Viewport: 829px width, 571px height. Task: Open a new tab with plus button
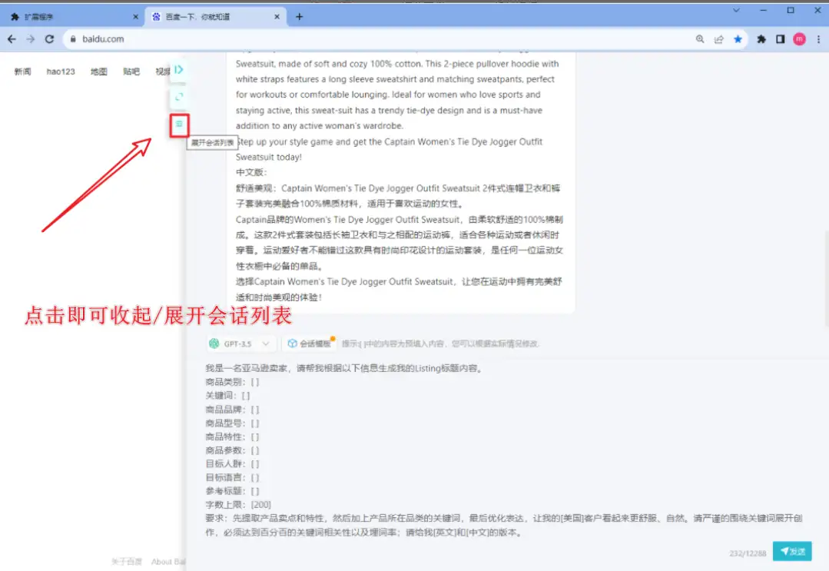click(x=299, y=17)
